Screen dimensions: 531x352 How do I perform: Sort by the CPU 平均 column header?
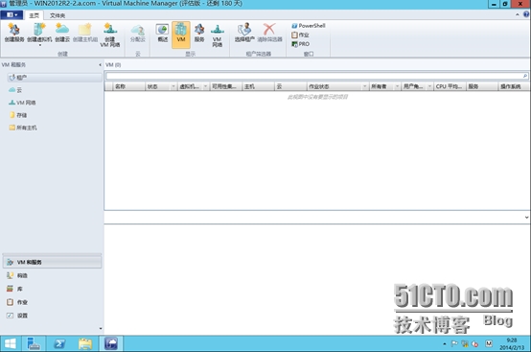(x=450, y=86)
